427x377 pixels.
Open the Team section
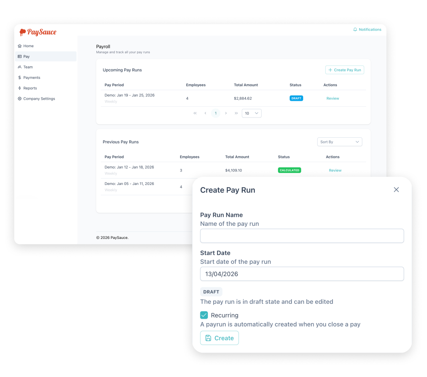[28, 67]
